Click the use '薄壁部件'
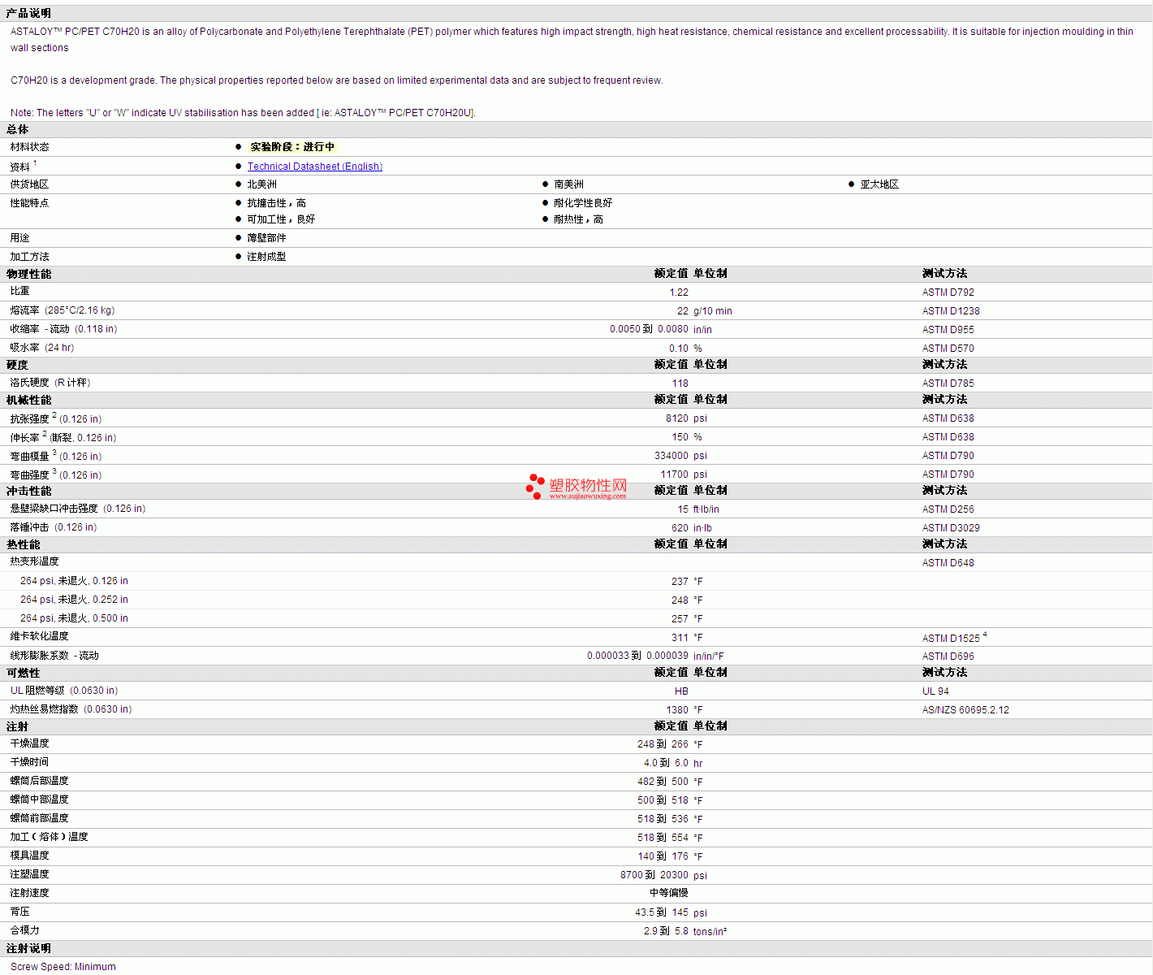The height and width of the screenshot is (975, 1153). click(267, 238)
